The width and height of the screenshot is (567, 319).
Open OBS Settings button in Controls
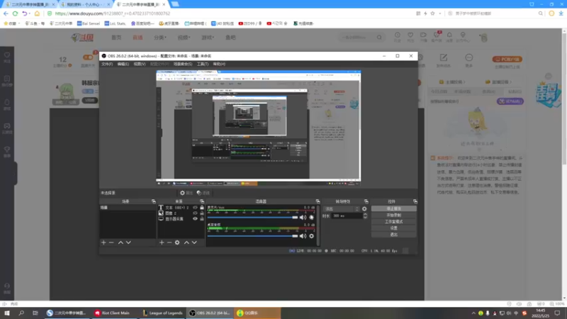pyautogui.click(x=393, y=228)
